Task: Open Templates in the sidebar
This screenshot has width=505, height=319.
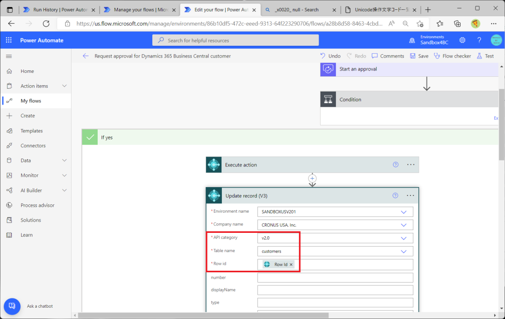Action: coord(36,130)
